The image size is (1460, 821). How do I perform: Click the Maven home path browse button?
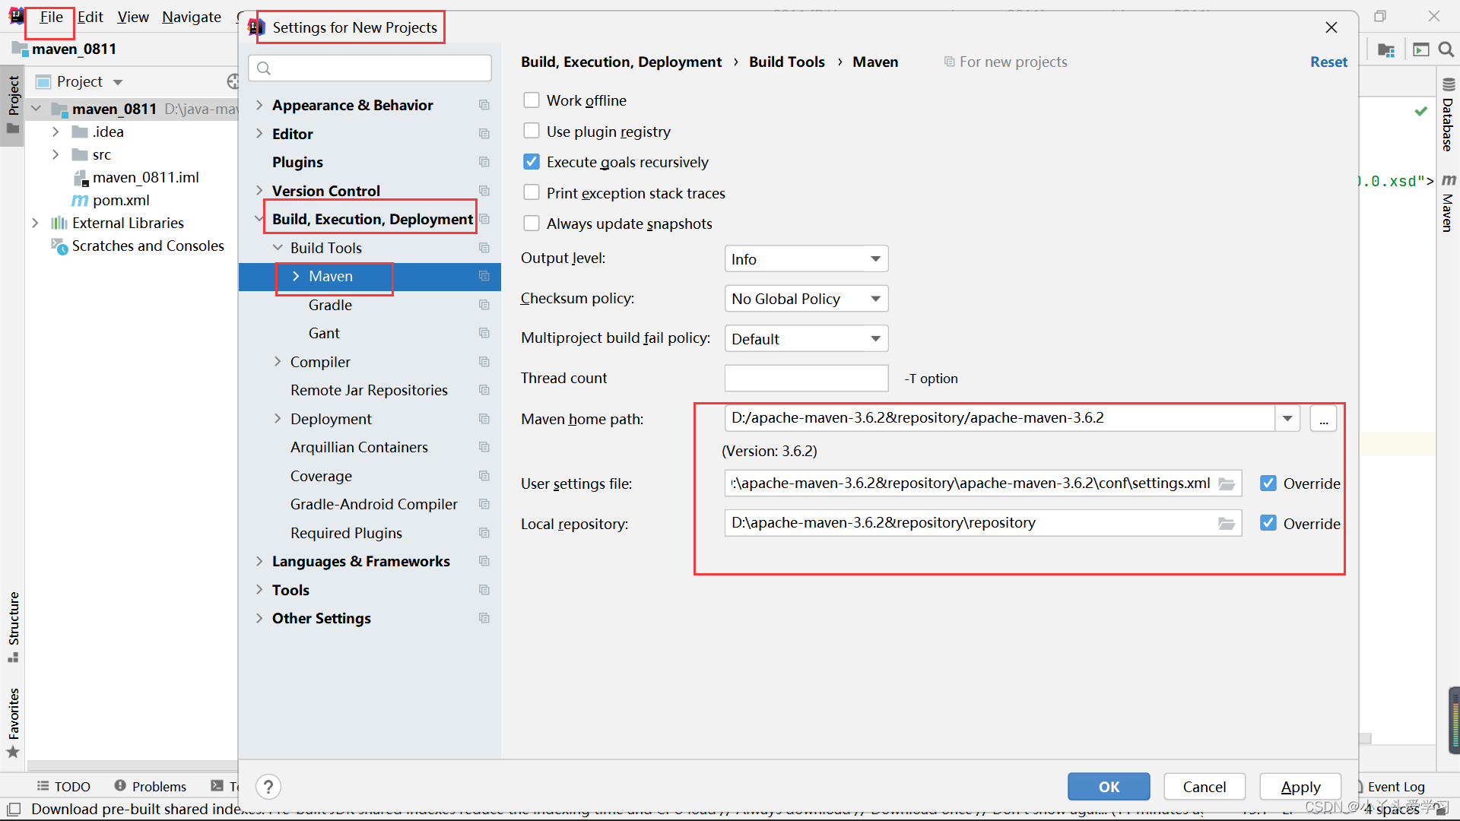click(1324, 418)
